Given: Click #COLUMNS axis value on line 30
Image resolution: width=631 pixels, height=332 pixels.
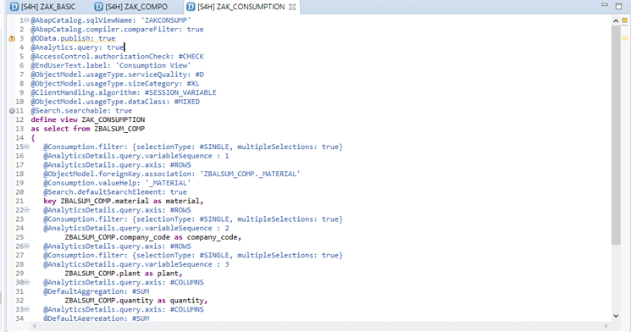Looking at the screenshot, I should (x=186, y=282).
